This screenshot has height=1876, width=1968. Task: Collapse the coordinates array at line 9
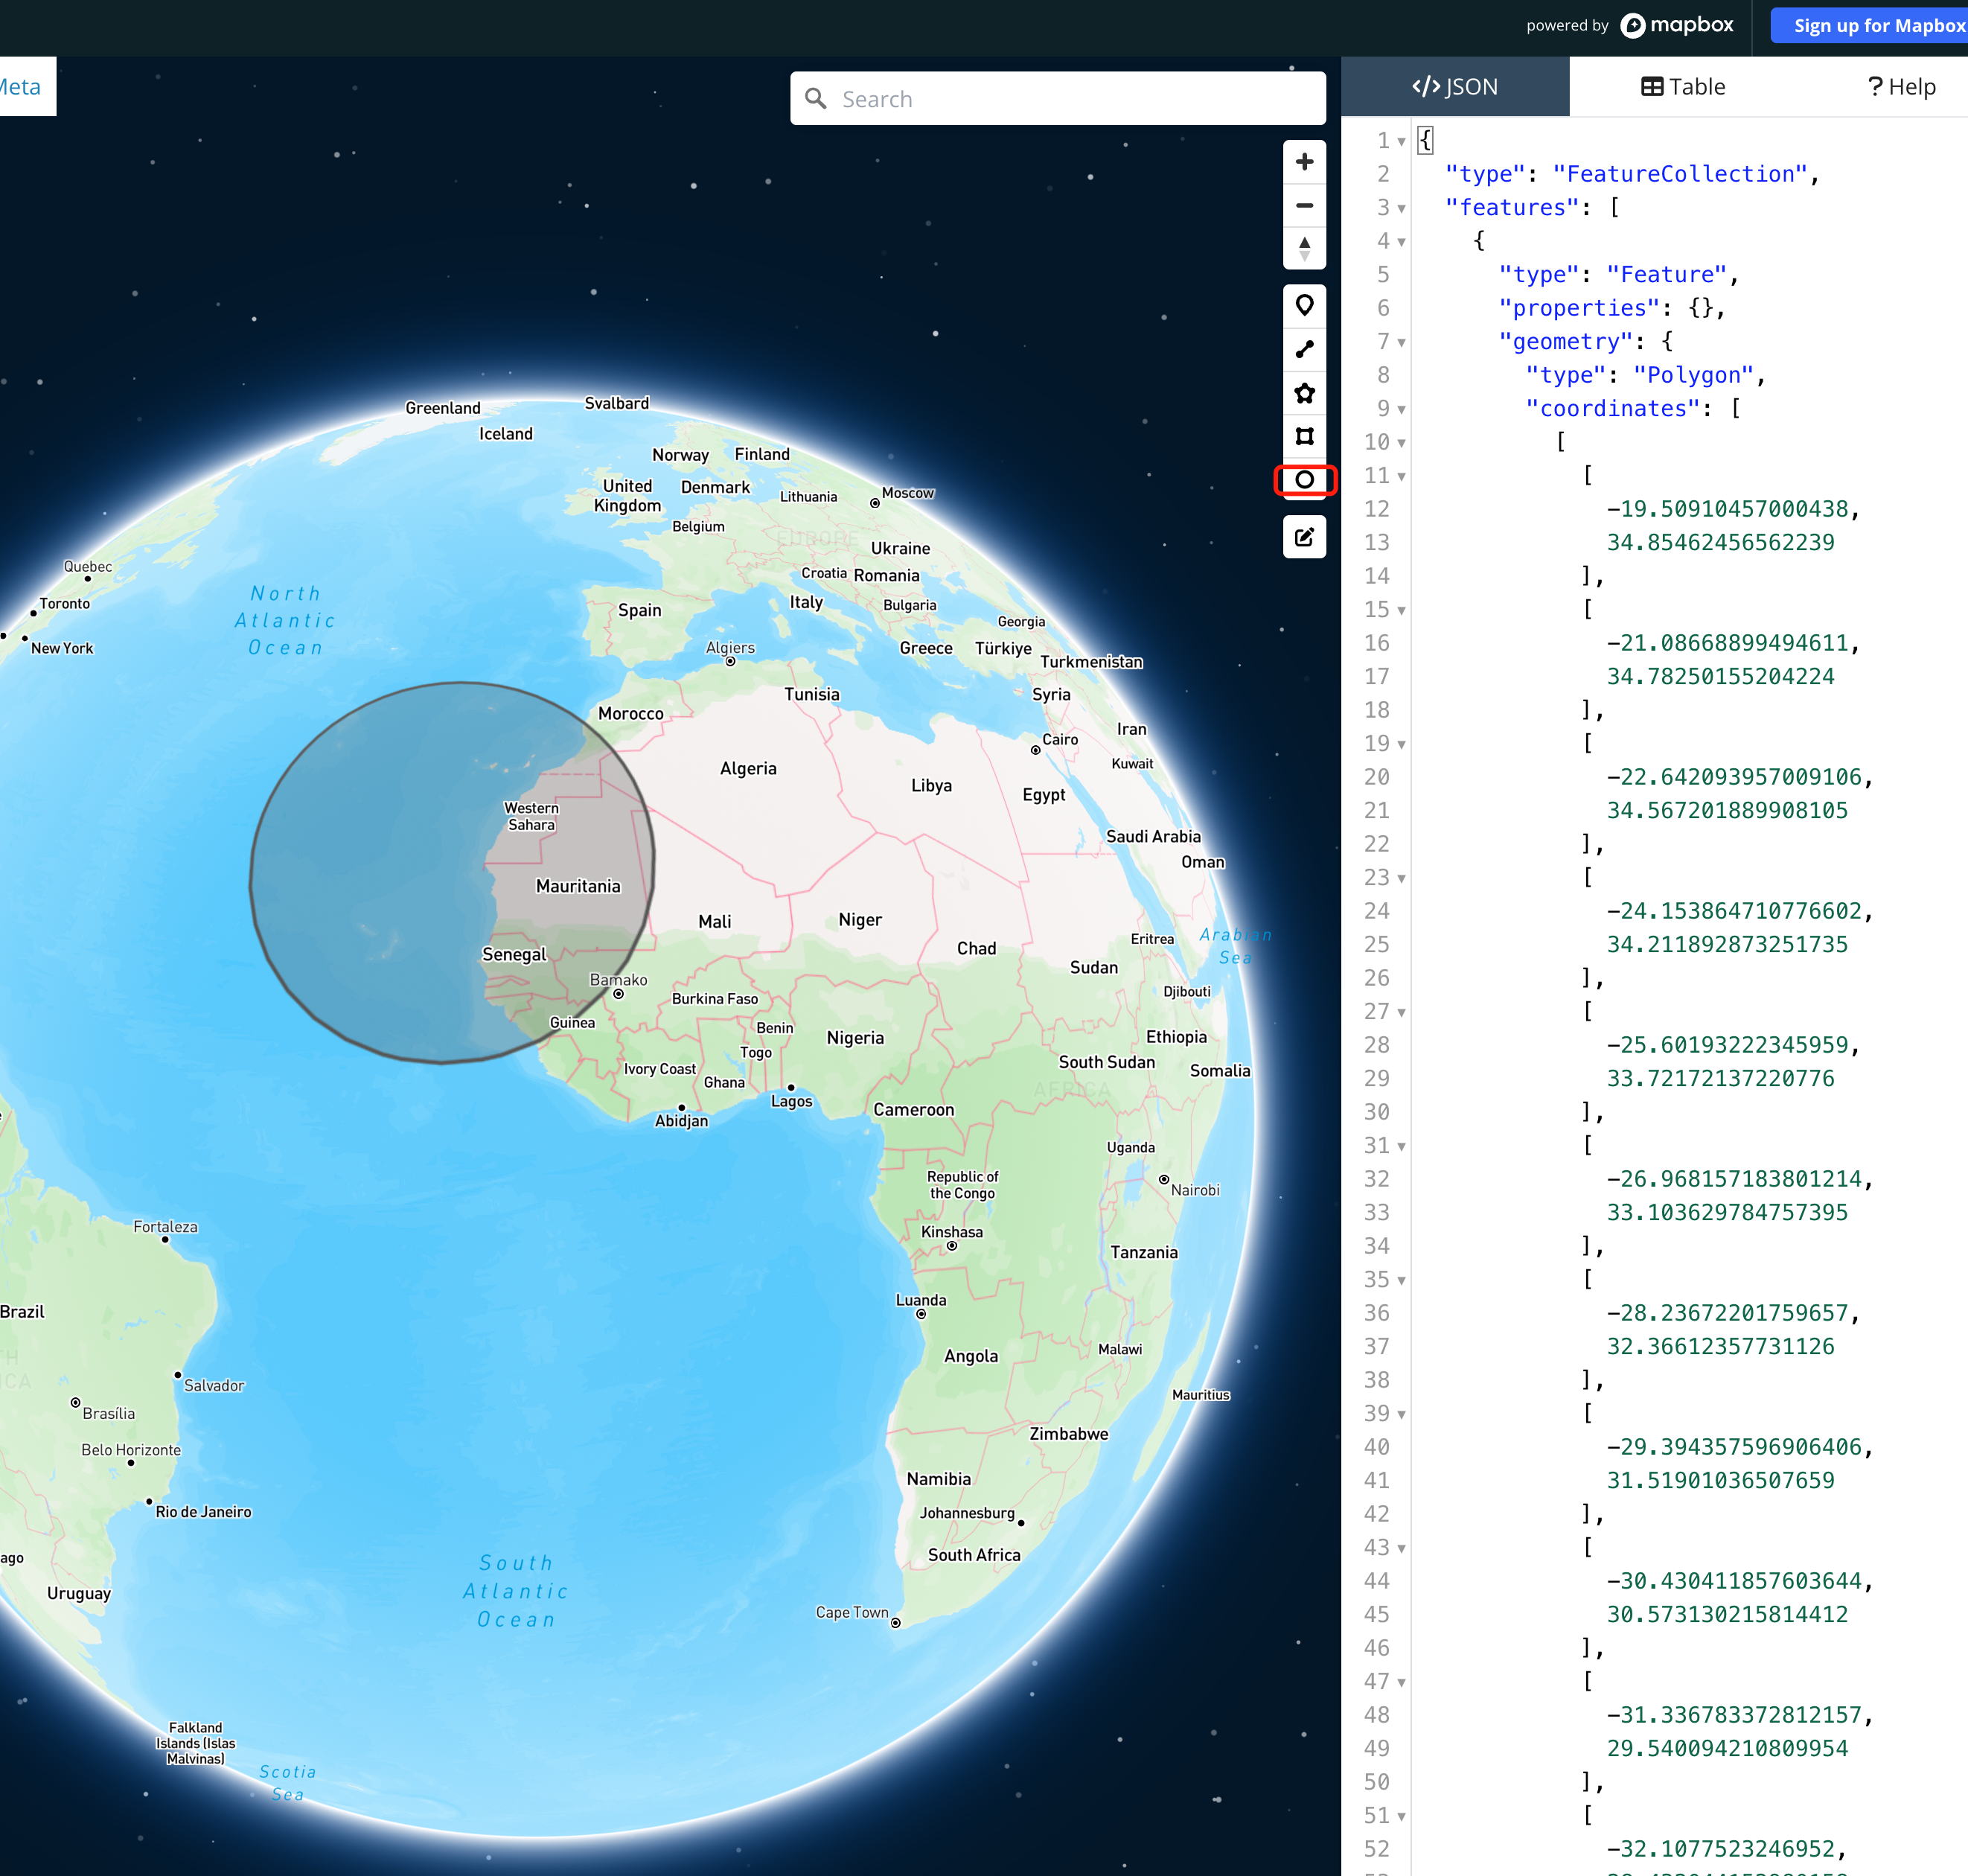click(x=1401, y=409)
